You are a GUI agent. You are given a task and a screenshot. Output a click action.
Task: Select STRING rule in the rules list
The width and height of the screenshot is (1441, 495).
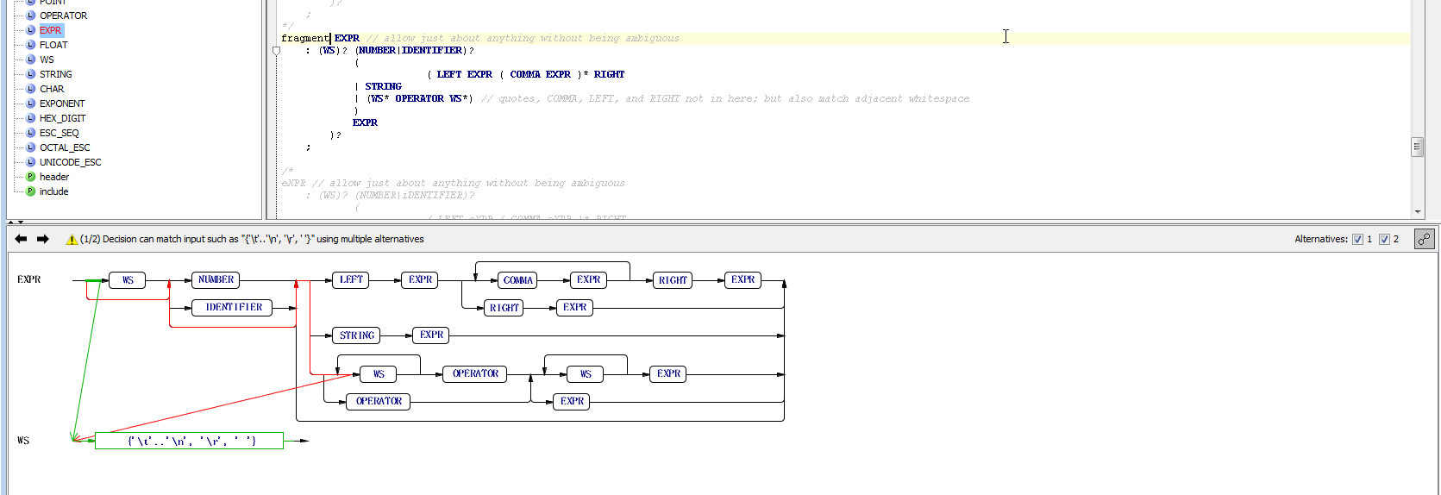(x=56, y=74)
